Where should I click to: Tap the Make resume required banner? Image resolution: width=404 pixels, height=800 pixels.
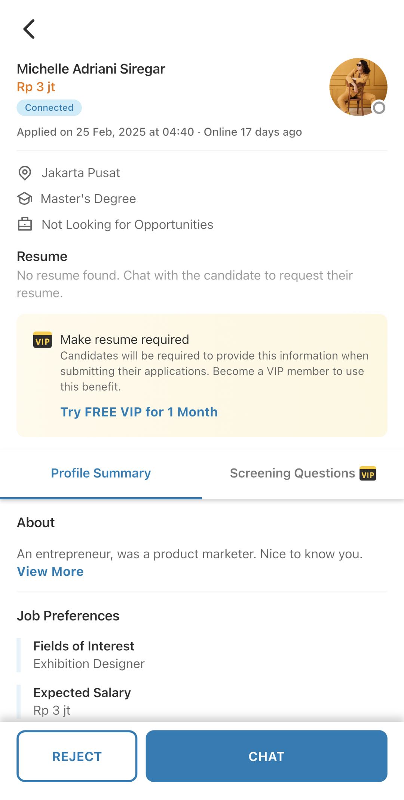[202, 375]
